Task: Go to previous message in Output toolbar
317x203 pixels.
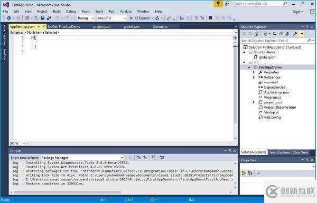Action: (138, 157)
